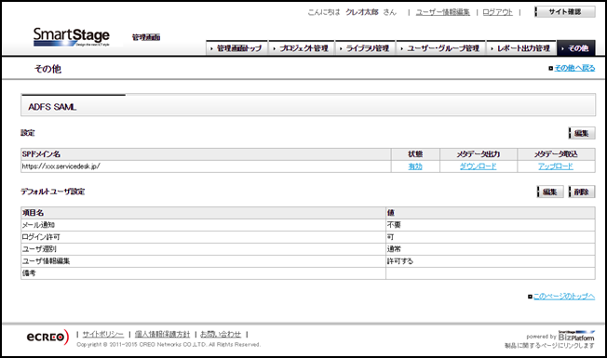Open the 管理画面トップ tab
607x358 pixels.
coord(236,48)
